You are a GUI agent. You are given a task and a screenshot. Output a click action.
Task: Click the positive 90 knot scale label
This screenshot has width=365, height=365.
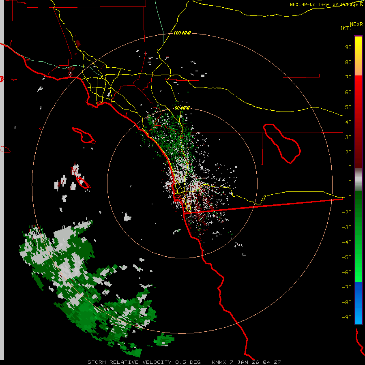click(x=348, y=47)
